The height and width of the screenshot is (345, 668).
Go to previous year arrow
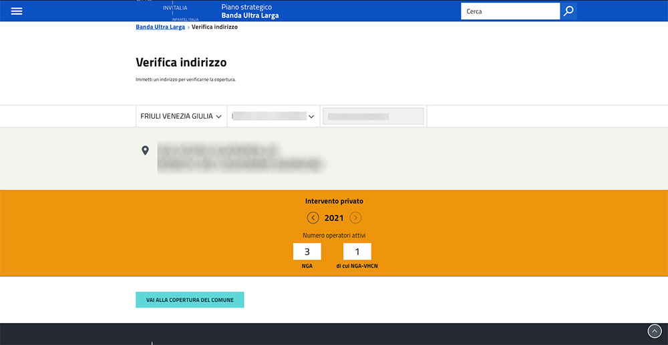click(313, 218)
